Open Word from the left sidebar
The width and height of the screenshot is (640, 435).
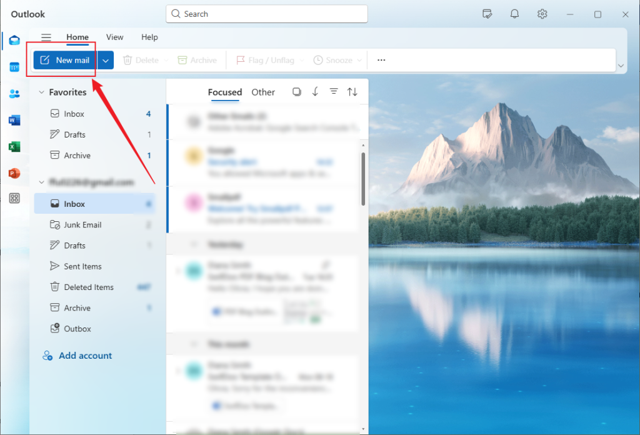click(x=14, y=120)
